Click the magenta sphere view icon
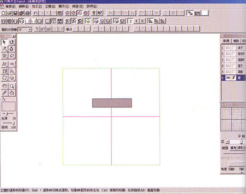The width and height of the screenshot is (246, 194). 86,13
